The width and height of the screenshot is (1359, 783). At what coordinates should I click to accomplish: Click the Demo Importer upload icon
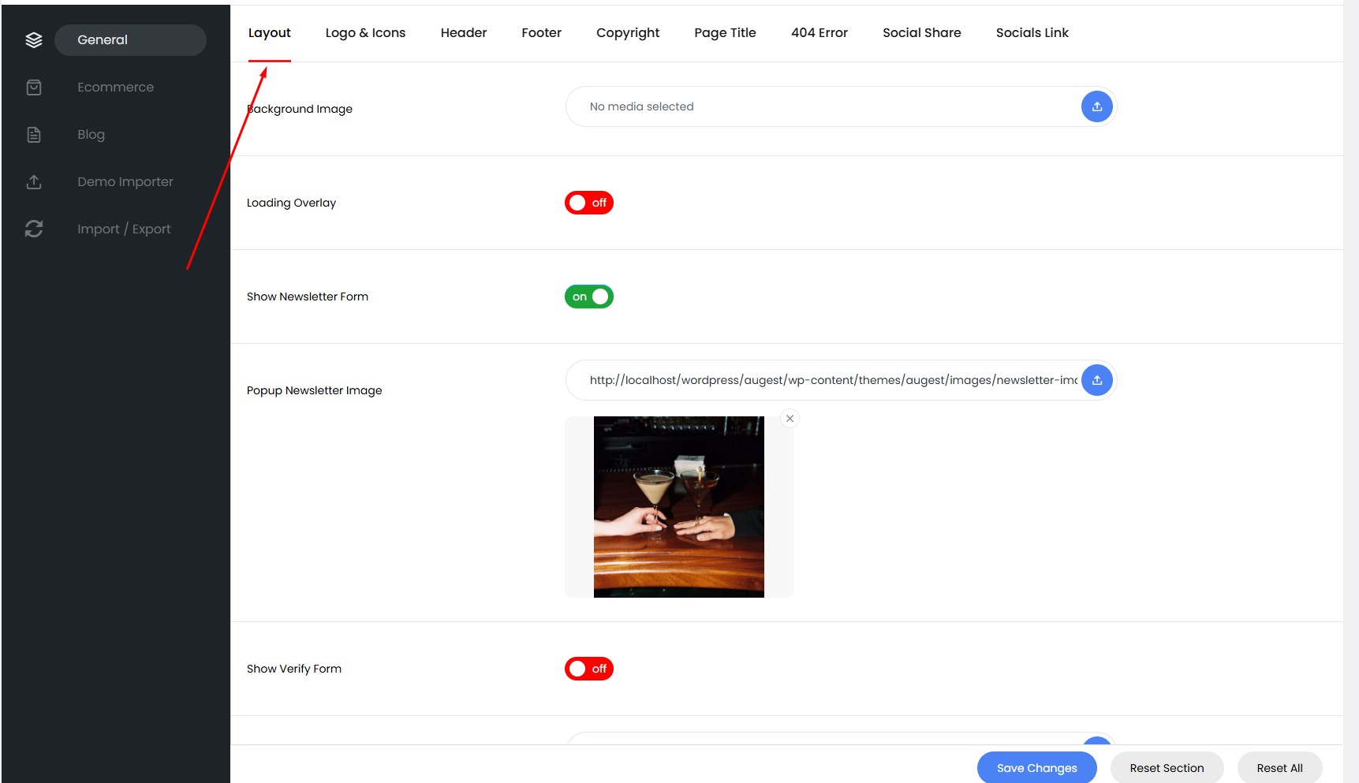(34, 182)
